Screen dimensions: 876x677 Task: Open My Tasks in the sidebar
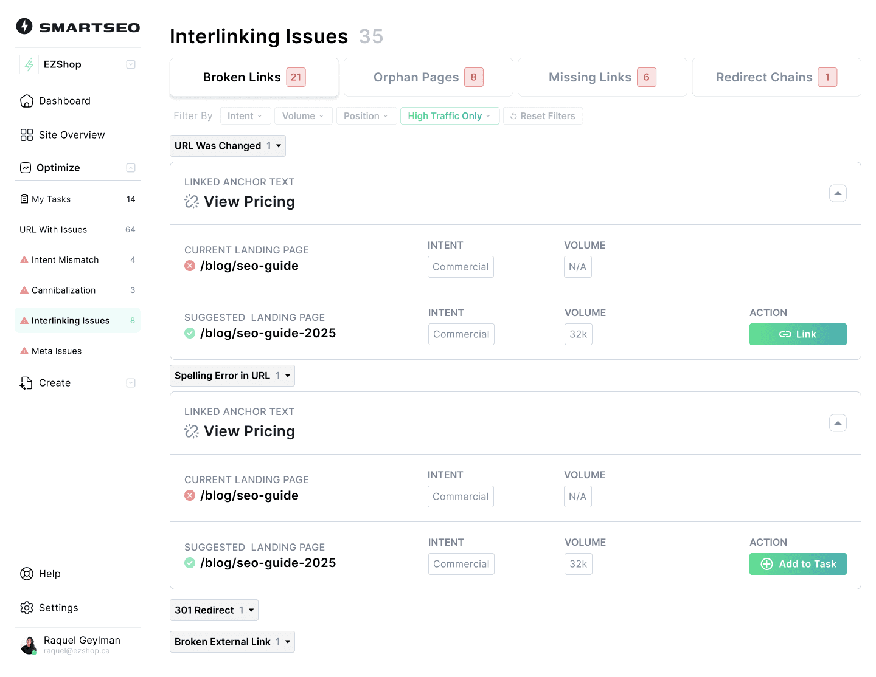point(77,199)
